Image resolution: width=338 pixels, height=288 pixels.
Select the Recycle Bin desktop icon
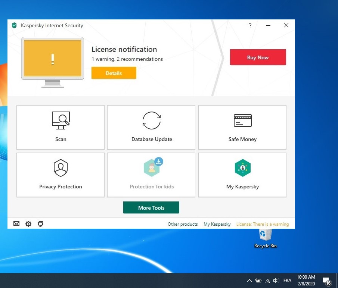[x=265, y=238]
